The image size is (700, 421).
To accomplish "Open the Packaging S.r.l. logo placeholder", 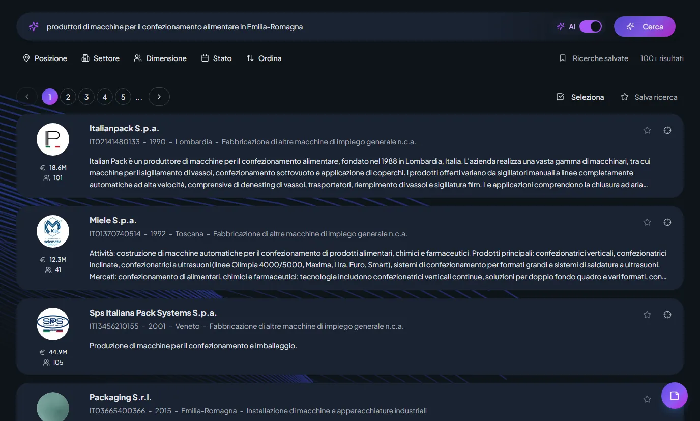I will pos(53,406).
